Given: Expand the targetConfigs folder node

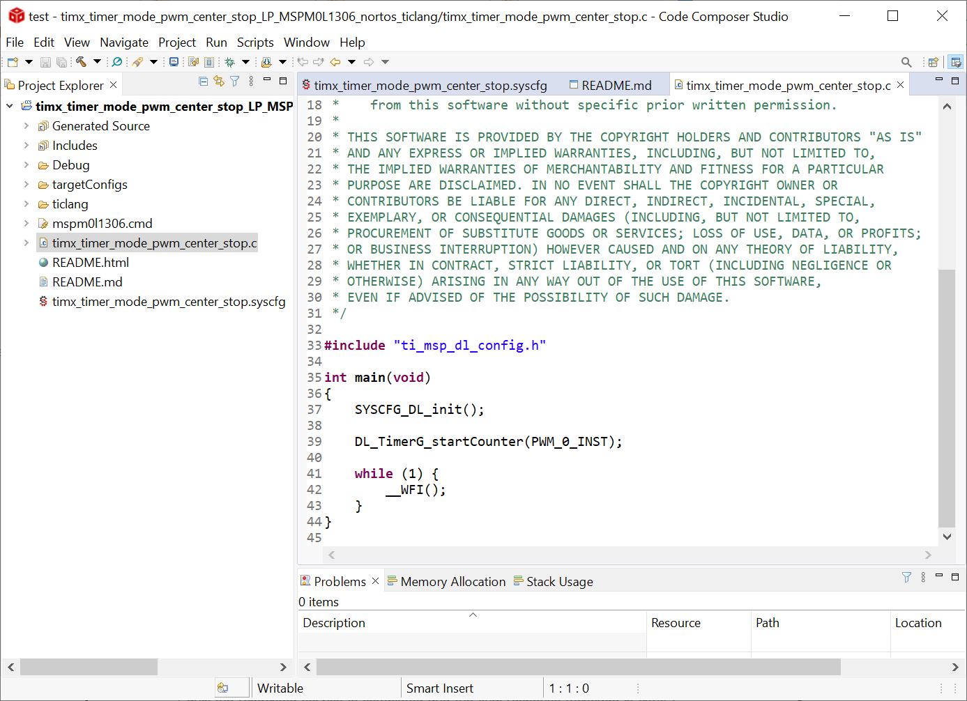Looking at the screenshot, I should (x=26, y=185).
